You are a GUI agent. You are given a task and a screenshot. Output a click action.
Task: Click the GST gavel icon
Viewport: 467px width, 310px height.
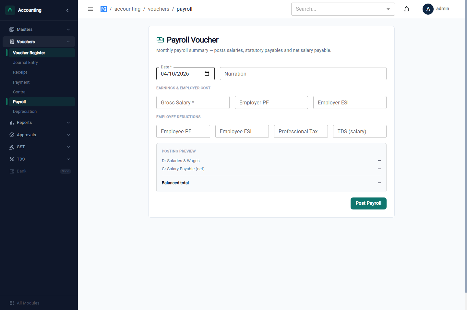click(12, 147)
